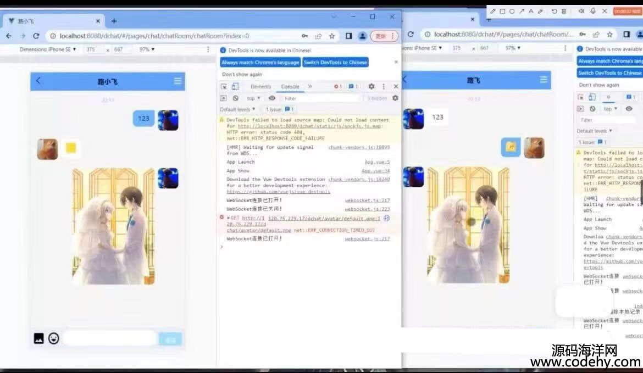The width and height of the screenshot is (643, 373).
Task: Click the share icon in left address bar
Action: coord(318,36)
